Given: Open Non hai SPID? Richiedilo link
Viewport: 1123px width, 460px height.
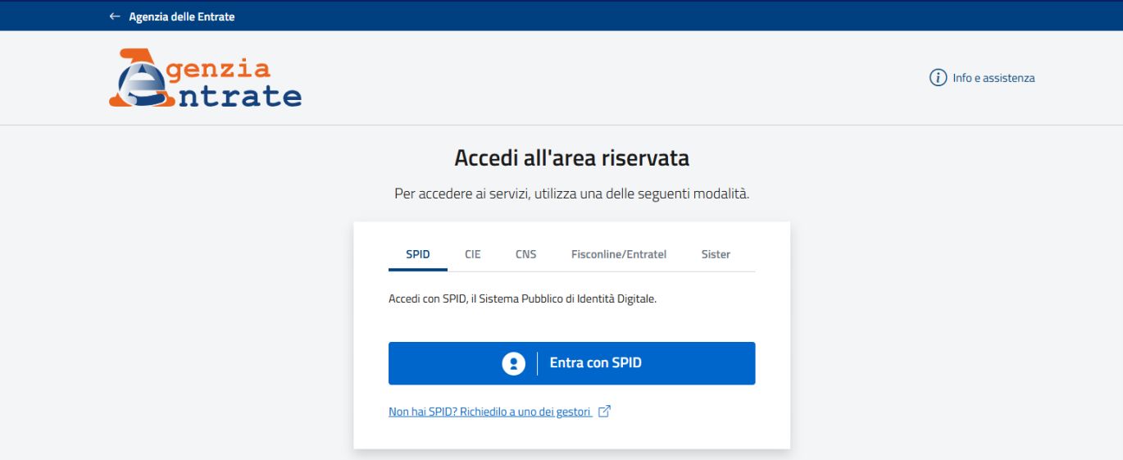Looking at the screenshot, I should click(490, 412).
